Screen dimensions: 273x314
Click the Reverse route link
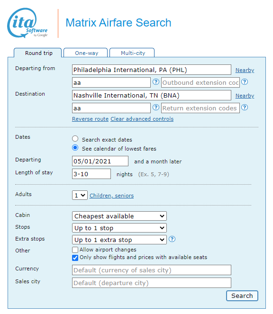90,119
